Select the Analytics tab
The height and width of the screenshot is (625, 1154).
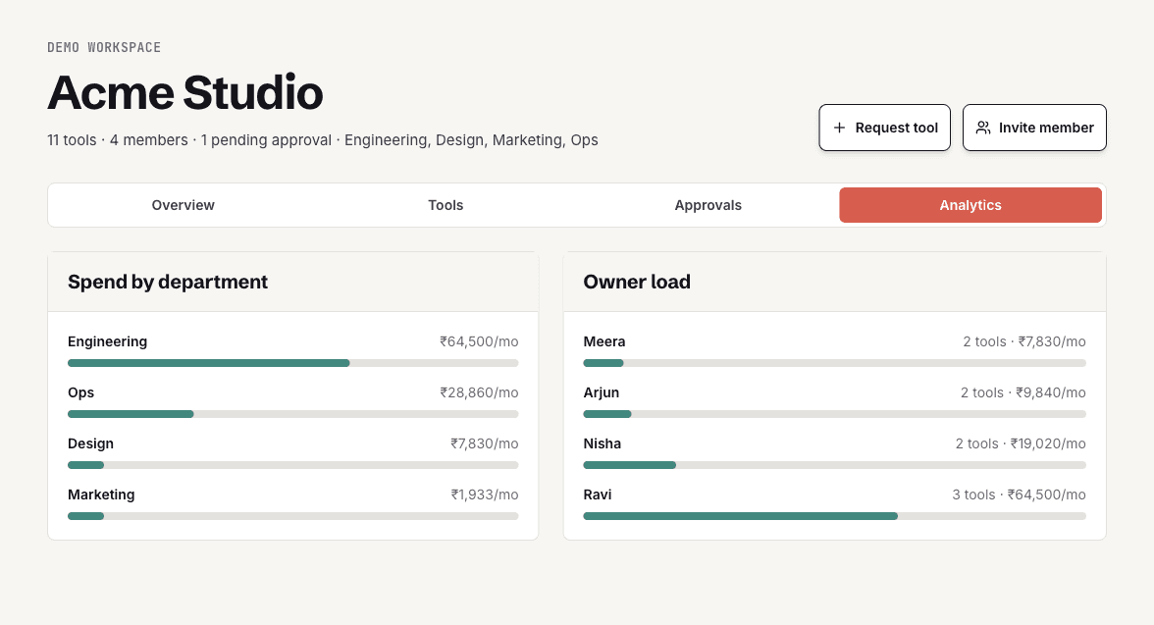pyautogui.click(x=970, y=205)
